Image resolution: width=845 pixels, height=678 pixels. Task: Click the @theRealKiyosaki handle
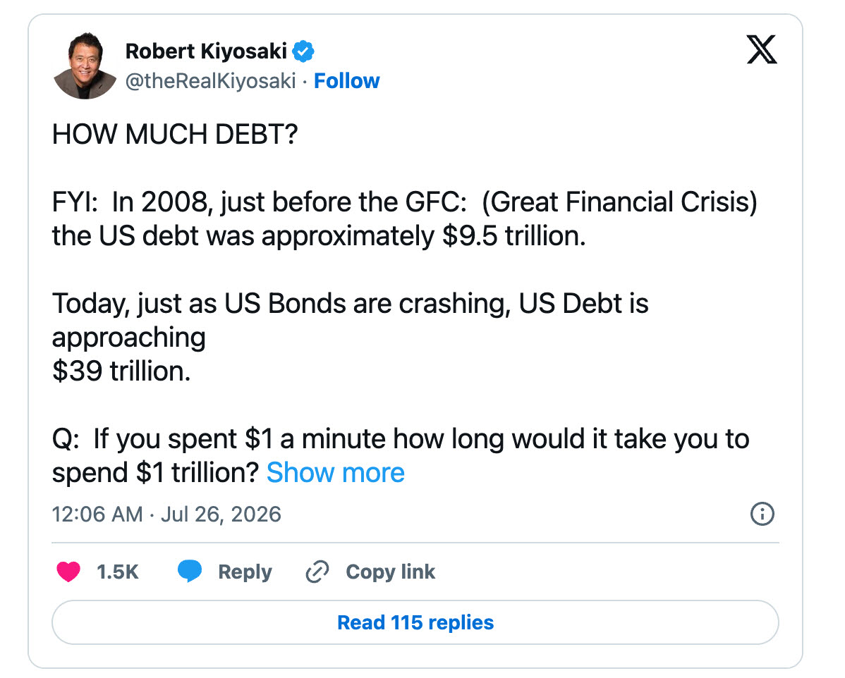tap(210, 81)
